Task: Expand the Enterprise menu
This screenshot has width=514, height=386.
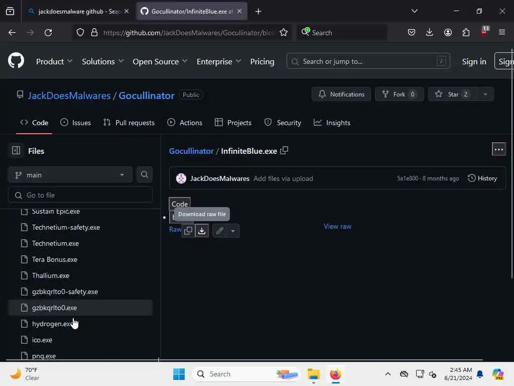Action: [x=219, y=61]
